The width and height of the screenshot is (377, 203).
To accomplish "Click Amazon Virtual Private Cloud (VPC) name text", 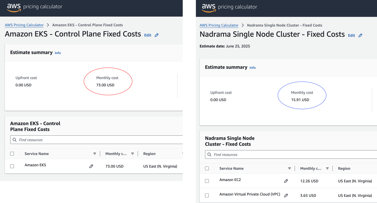I will point(250,194).
